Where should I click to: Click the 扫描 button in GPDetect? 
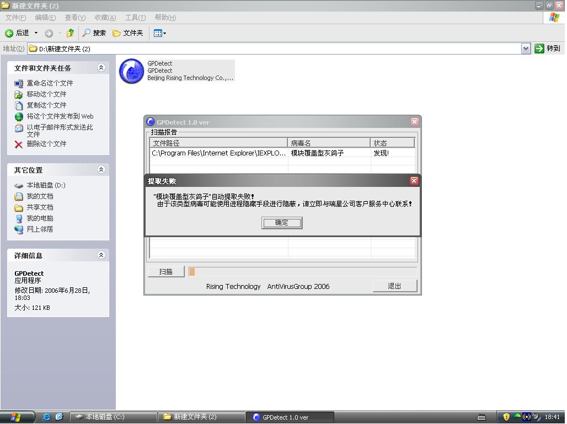tap(166, 271)
